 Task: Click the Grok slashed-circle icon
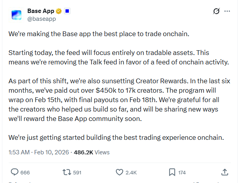[216, 11]
